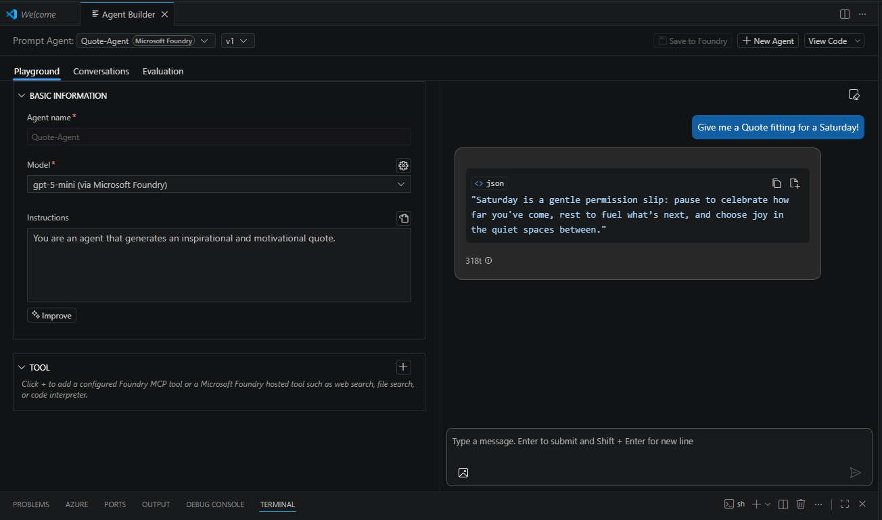Open terminal panel more actions ellipsis

(818, 504)
